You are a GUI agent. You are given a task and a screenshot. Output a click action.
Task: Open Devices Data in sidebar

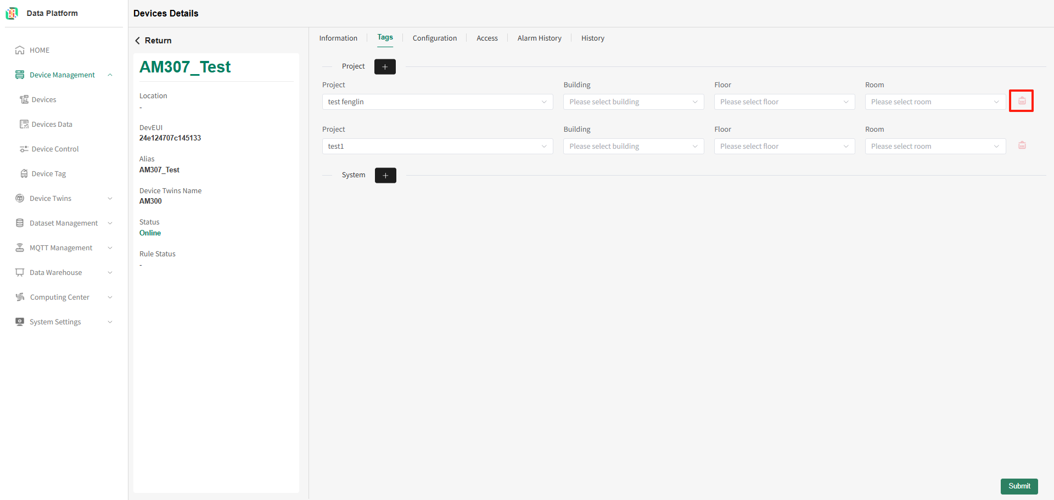[52, 125]
